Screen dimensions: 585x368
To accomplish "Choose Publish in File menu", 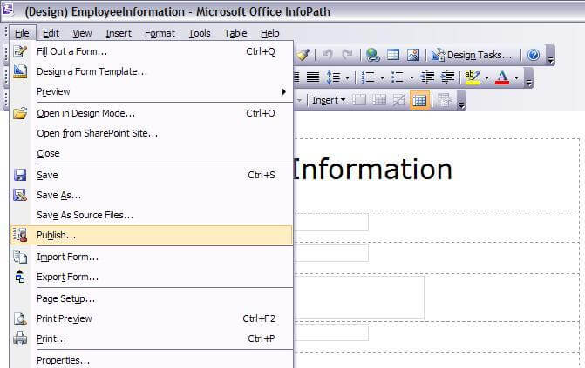I will point(152,235).
